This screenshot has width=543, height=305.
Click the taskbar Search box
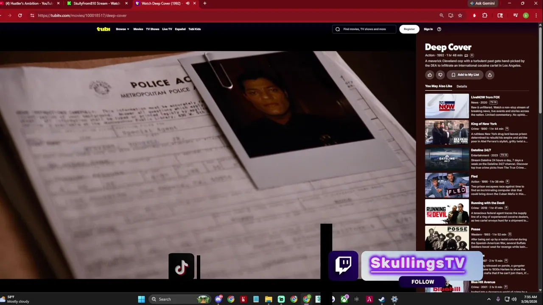coord(181,299)
